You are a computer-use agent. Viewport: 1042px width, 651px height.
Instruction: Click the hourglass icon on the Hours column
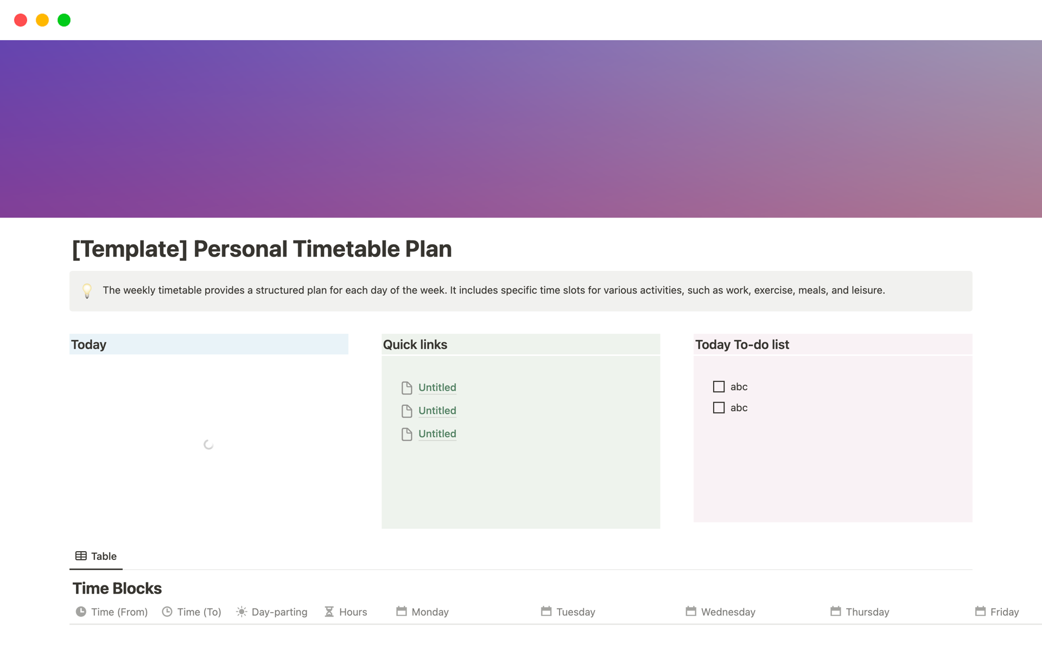(329, 611)
